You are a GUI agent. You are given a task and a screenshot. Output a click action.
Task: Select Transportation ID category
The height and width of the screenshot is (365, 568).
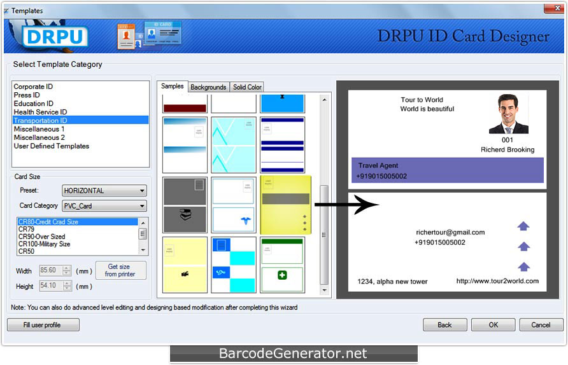[x=80, y=120]
